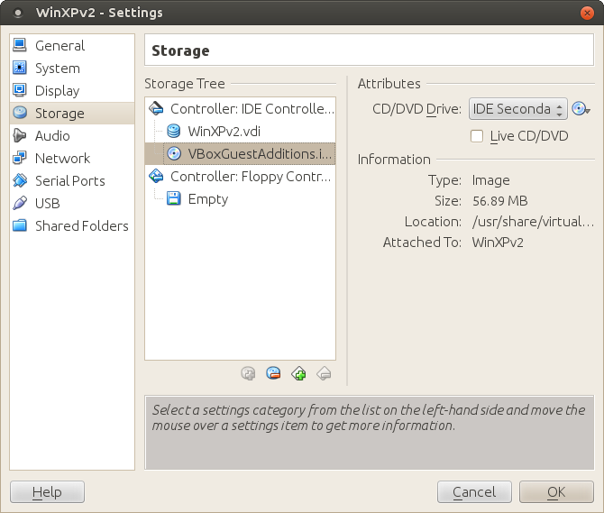The height and width of the screenshot is (513, 604).
Task: Open the CD/DVD Drive dropdown
Action: (x=517, y=109)
